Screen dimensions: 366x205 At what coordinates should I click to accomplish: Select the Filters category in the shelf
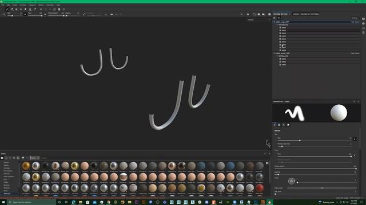[6, 182]
